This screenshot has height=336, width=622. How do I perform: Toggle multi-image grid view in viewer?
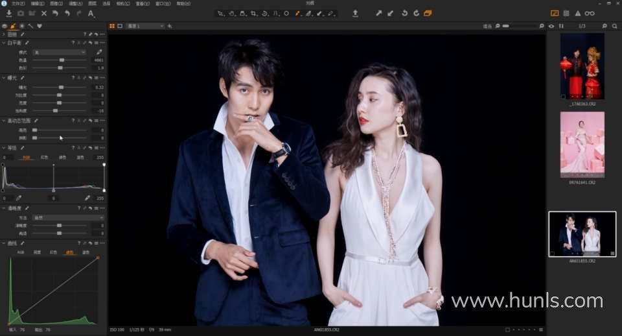coord(112,26)
